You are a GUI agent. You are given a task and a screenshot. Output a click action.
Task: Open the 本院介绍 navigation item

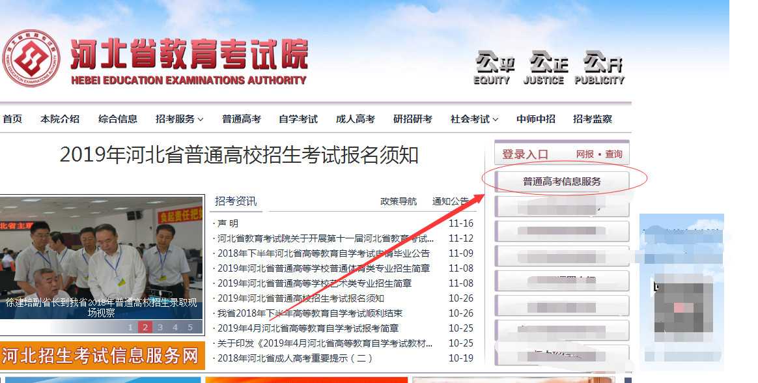pyautogui.click(x=60, y=119)
